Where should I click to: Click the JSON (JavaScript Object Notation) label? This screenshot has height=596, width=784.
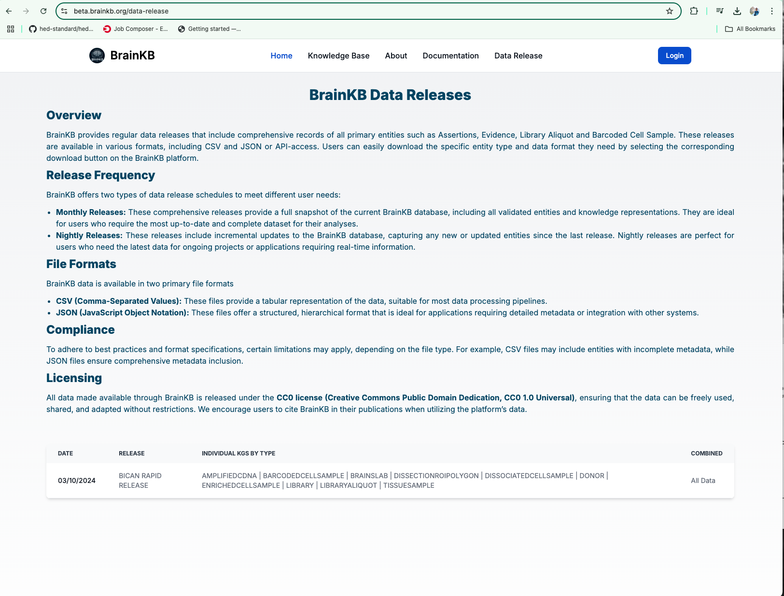[123, 312]
